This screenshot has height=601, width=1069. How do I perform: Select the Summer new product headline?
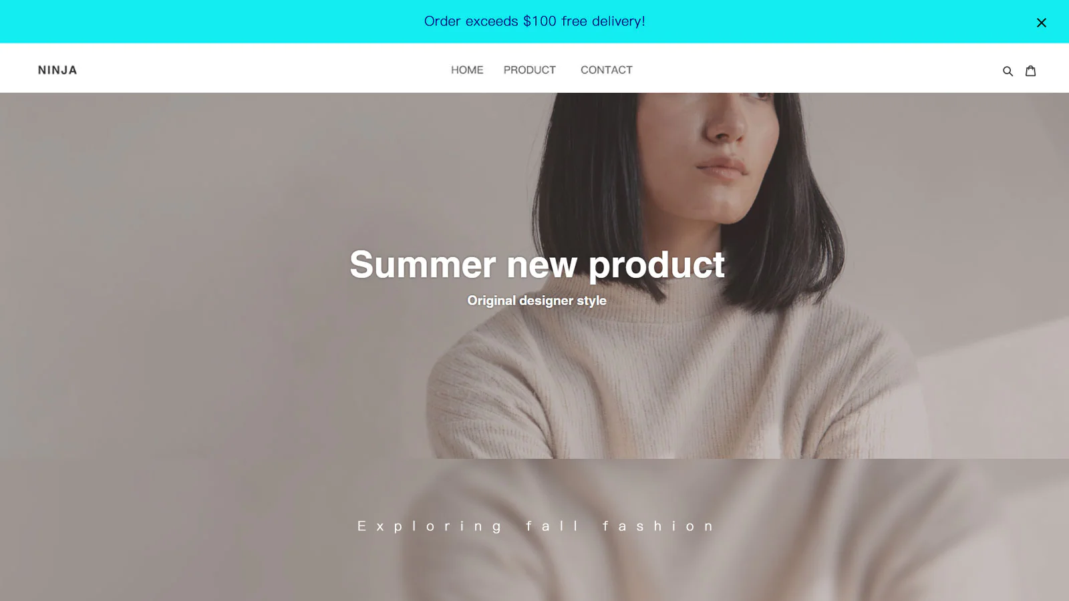point(537,264)
